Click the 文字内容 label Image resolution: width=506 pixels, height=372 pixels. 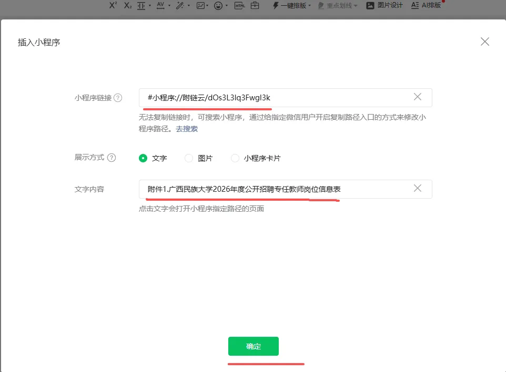point(89,189)
